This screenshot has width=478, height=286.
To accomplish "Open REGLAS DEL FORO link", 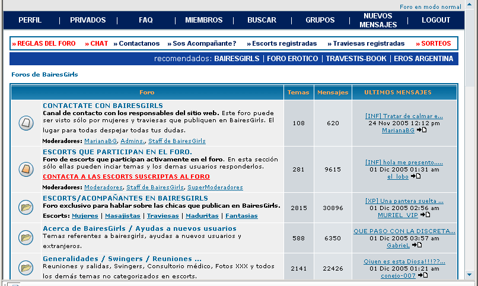I will tap(44, 43).
